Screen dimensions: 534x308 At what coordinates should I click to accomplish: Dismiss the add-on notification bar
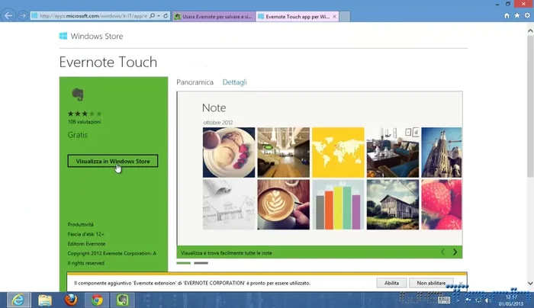pos(461,283)
